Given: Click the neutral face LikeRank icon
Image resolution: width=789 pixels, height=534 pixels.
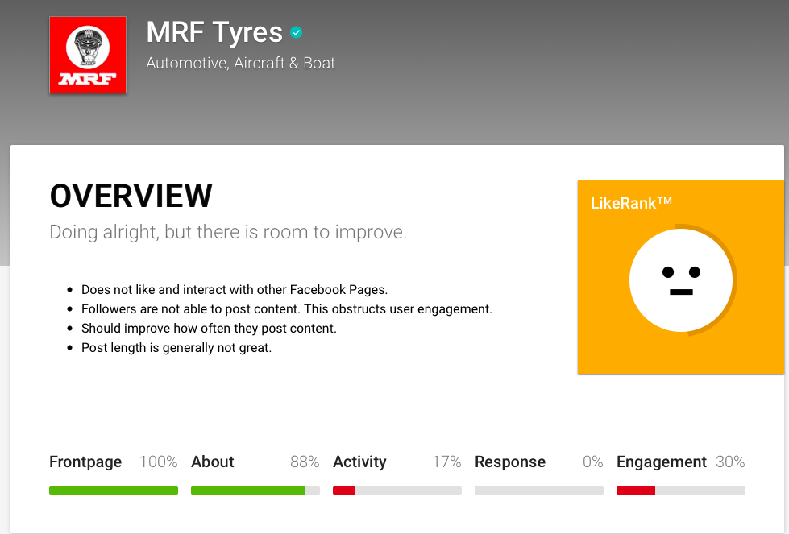Looking at the screenshot, I should click(681, 280).
